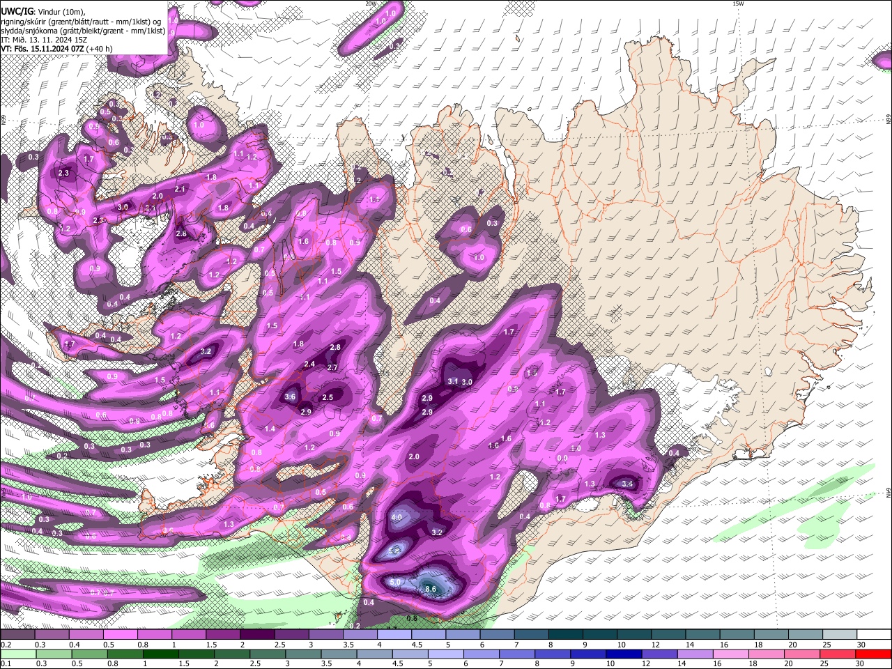Click the 2.3 value over the Westfjords

tap(64, 173)
